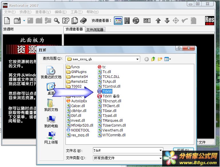Select the RemoteSZ folder

tap(77, 81)
